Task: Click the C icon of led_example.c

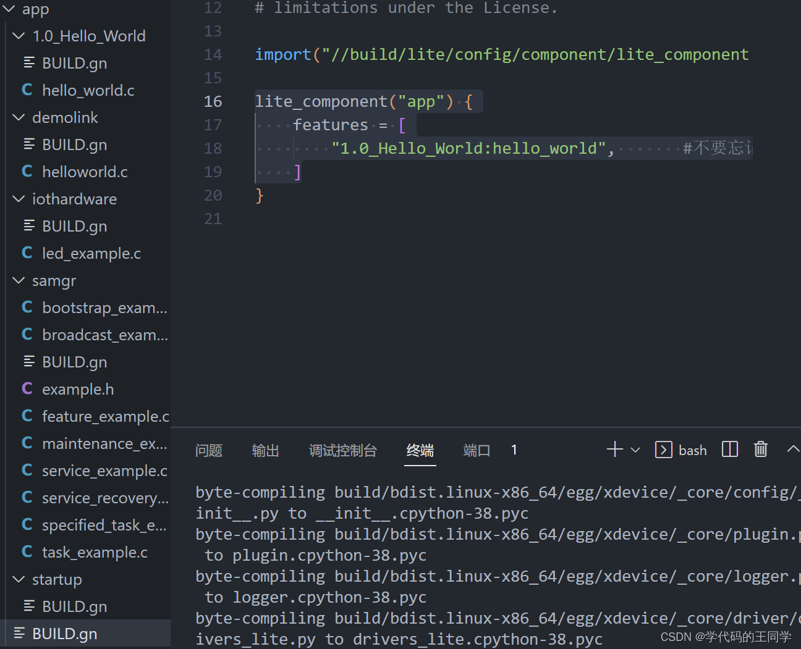Action: point(27,253)
